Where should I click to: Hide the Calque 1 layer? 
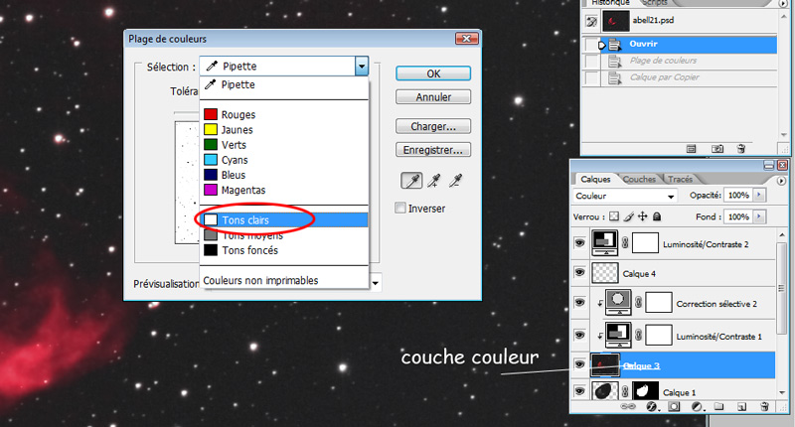(x=579, y=391)
